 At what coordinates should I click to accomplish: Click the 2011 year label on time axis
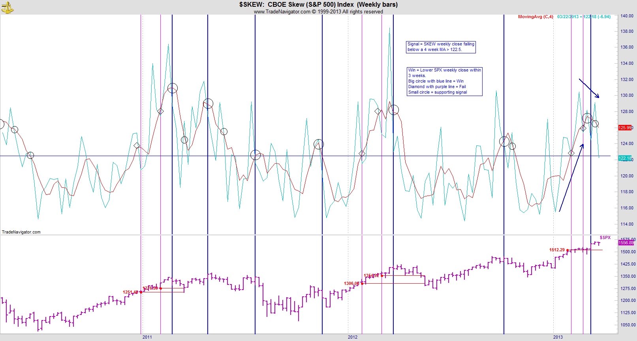(147, 337)
